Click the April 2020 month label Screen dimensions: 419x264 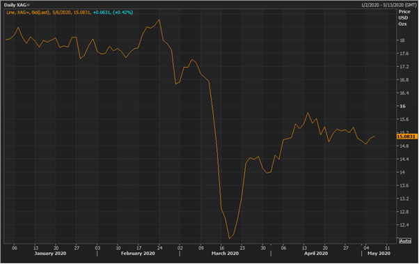coord(316,254)
